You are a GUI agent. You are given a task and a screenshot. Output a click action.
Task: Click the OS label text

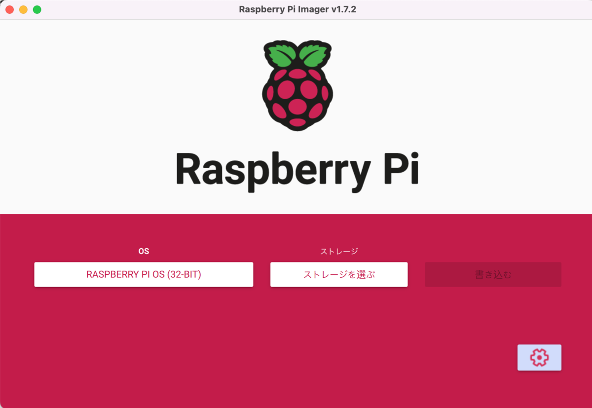point(144,251)
